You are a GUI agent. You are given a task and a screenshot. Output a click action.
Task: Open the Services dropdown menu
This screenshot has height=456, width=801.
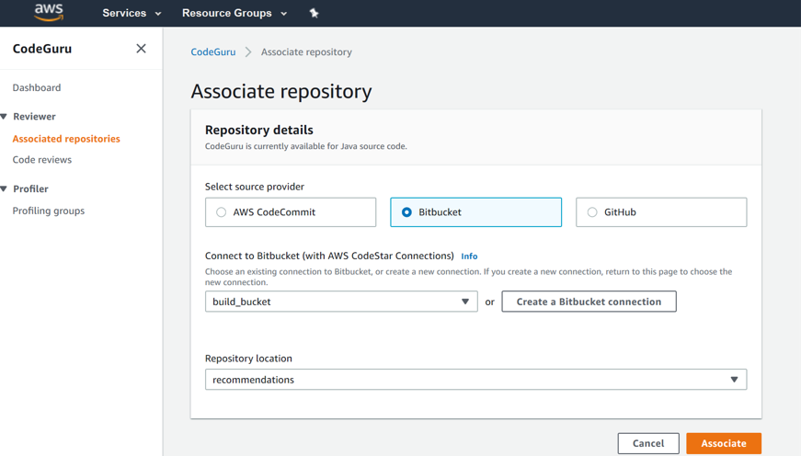pyautogui.click(x=132, y=13)
